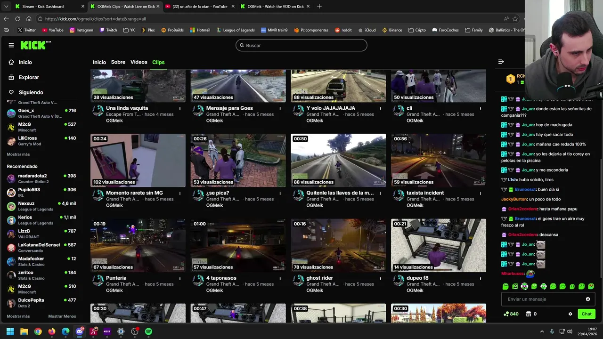
Task: Go to Inicio in the sidebar
Action: click(x=25, y=62)
